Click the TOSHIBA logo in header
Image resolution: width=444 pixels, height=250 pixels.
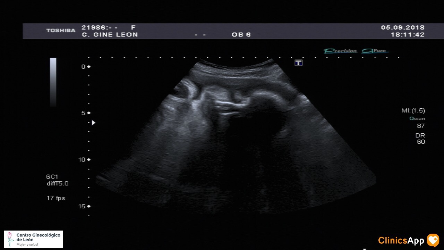(x=61, y=31)
